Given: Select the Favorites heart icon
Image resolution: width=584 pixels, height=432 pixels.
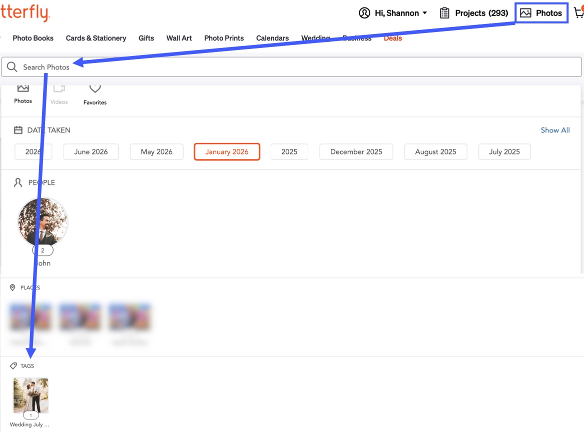Looking at the screenshot, I should [x=95, y=88].
